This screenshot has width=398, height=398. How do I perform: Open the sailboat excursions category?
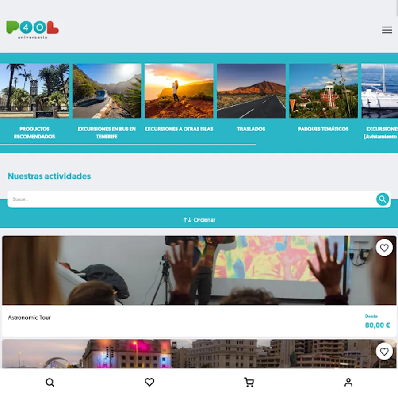pyautogui.click(x=379, y=91)
